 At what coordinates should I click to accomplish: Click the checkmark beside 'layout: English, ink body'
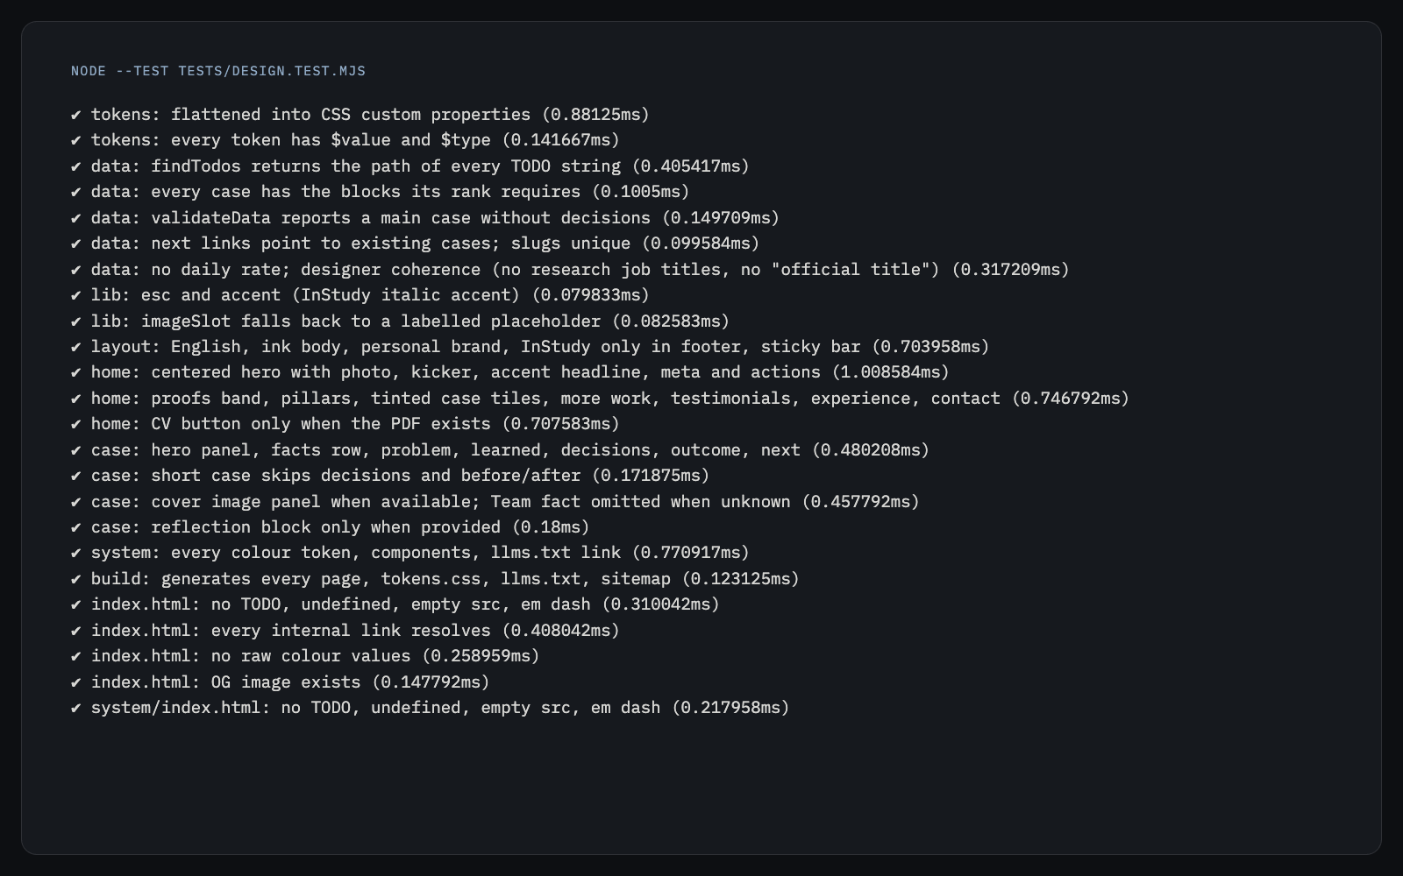click(x=76, y=347)
